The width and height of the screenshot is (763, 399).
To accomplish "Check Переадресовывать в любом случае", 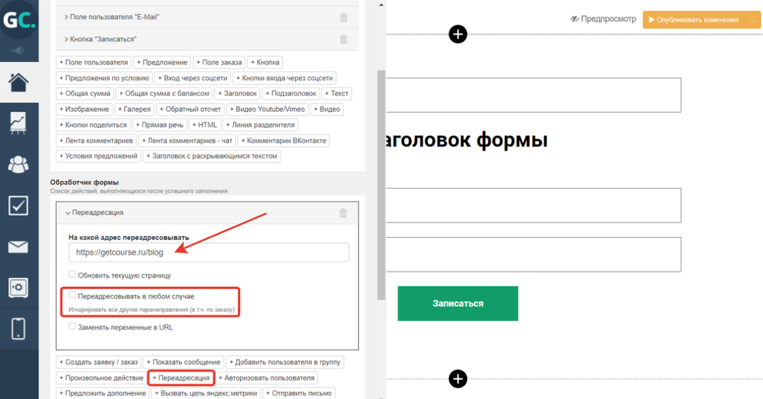I will pos(72,295).
